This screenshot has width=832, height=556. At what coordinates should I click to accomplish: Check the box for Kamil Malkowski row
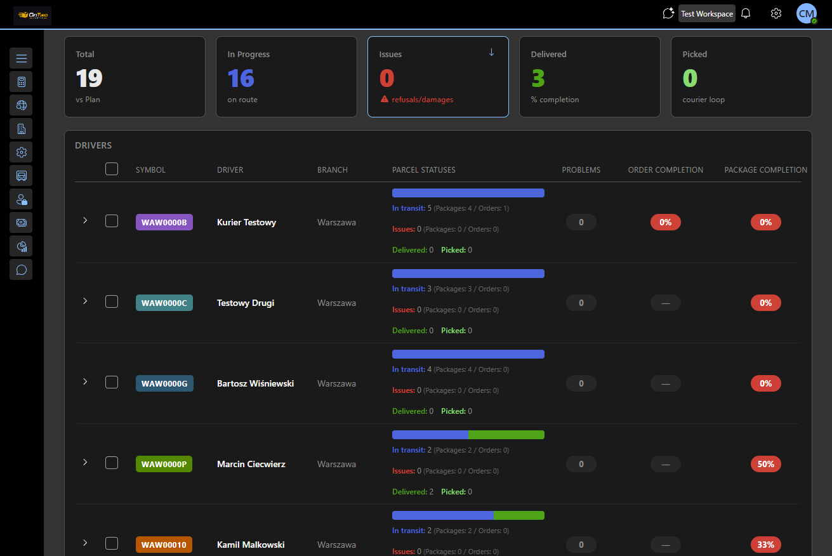tap(112, 543)
